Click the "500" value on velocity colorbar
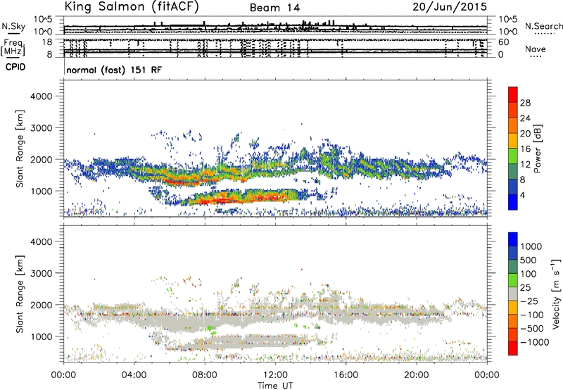563x390 pixels. (530, 260)
